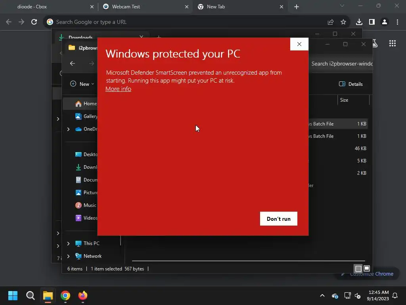Click muted volume tray icon
This screenshot has height=305, width=406.
tap(358, 295)
